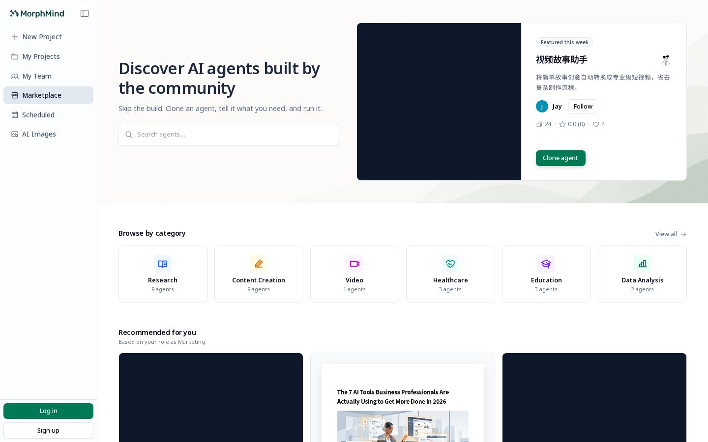Open the Scheduled section
This screenshot has height=442, width=708.
(48, 115)
